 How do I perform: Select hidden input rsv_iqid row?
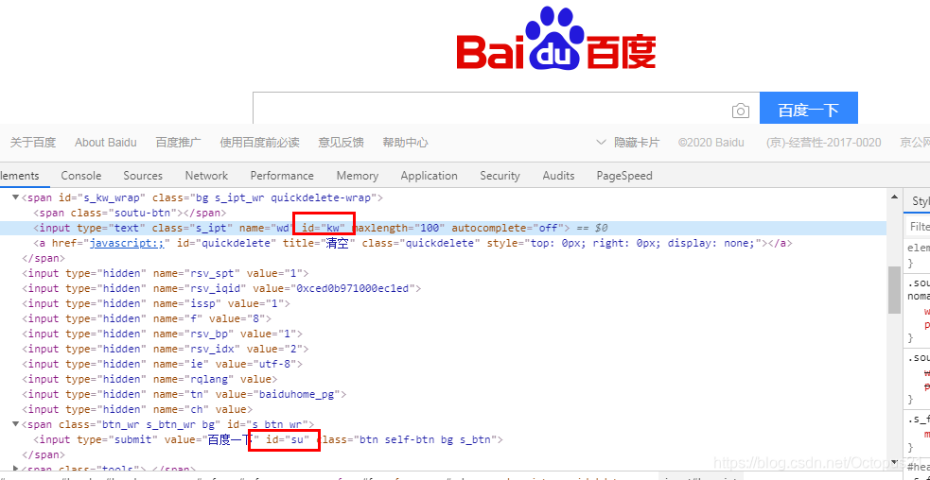[x=443, y=288]
